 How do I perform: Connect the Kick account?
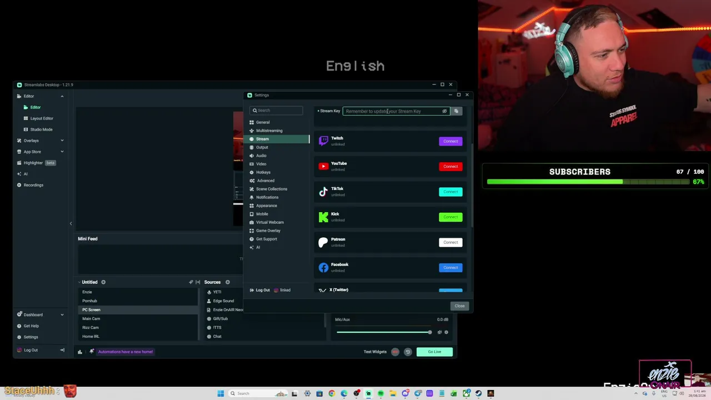pos(450,217)
